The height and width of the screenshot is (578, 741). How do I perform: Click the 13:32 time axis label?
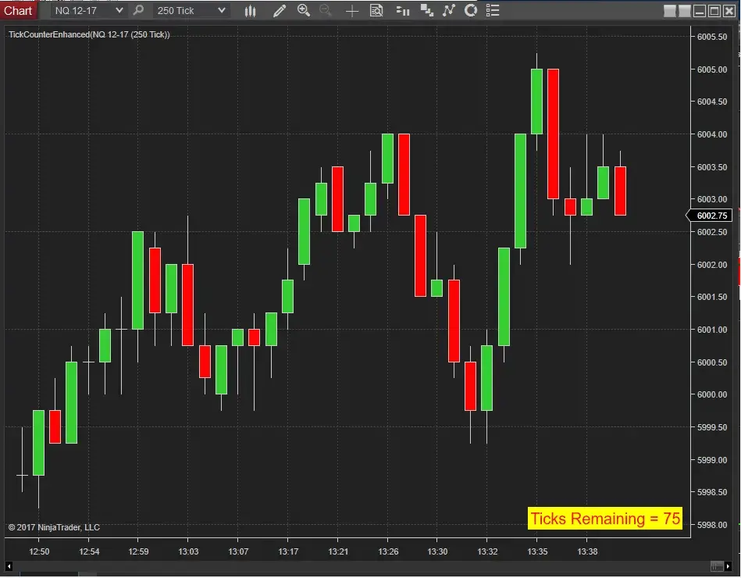[x=487, y=551]
